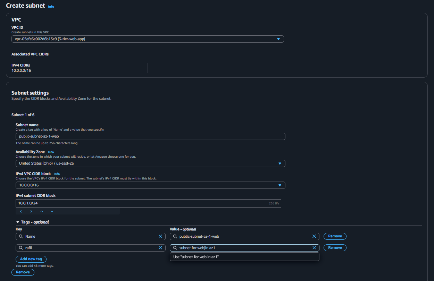This screenshot has height=281, width=434.
Task: Click the Subnet name input field
Action: (x=150, y=136)
